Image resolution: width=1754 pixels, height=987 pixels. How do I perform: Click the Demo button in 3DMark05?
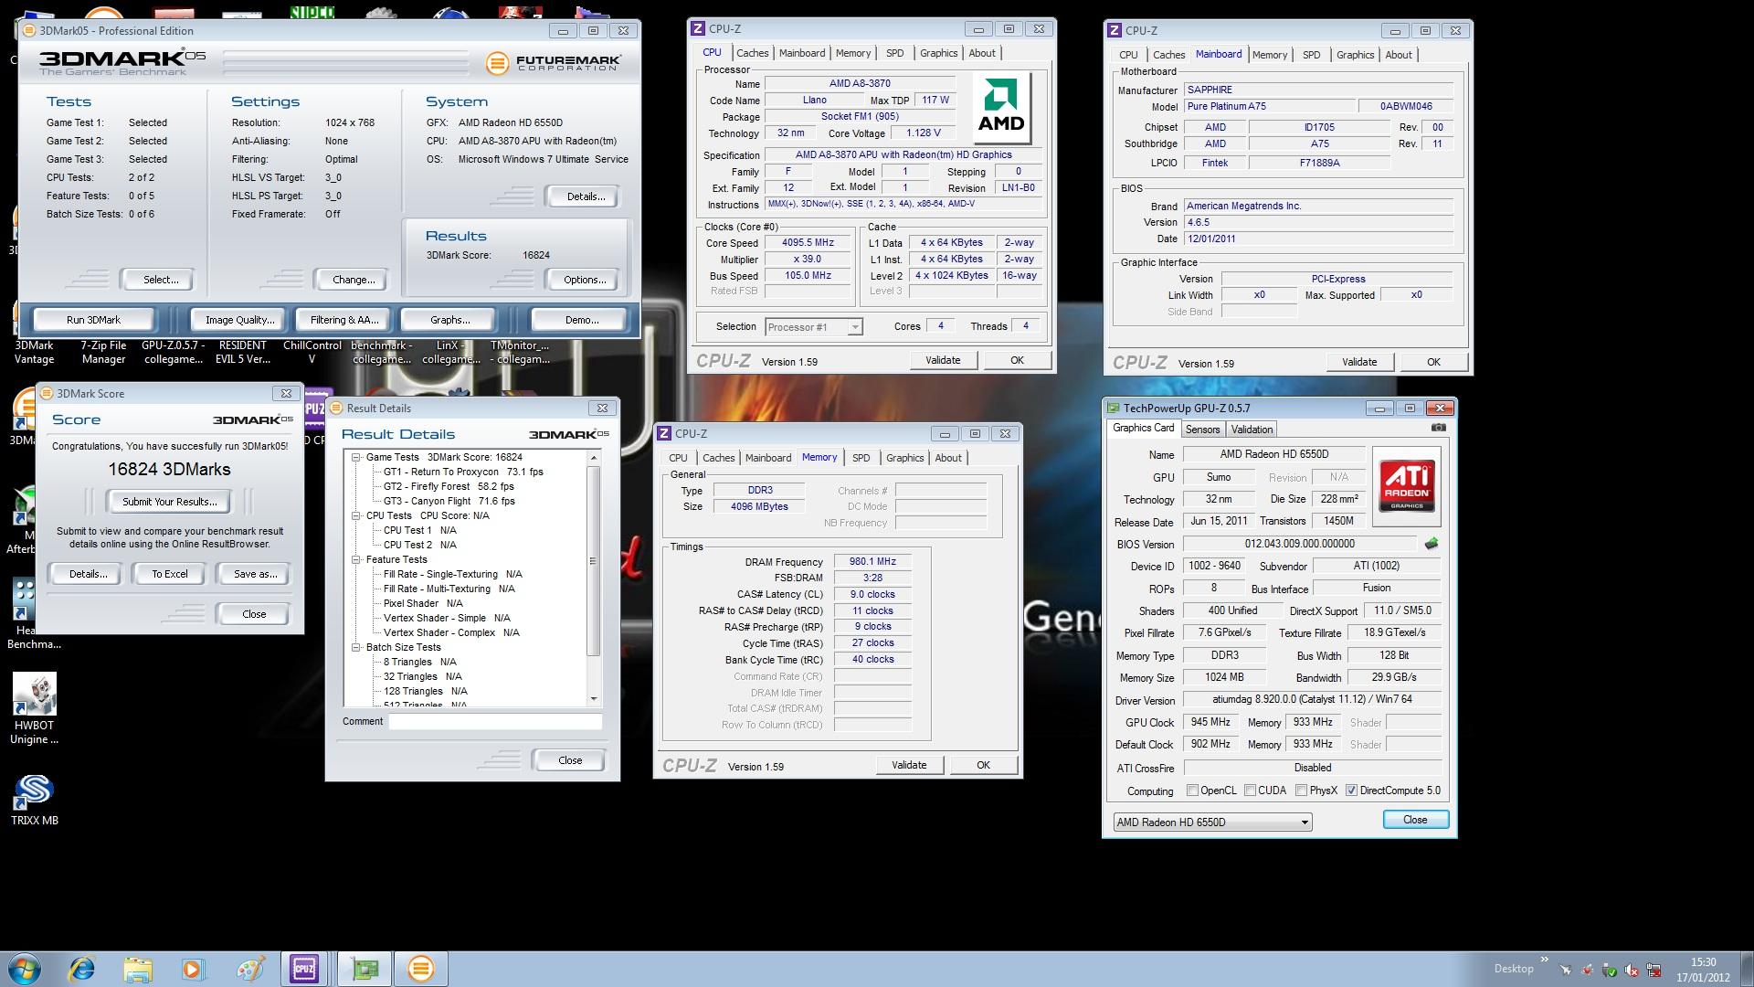coord(582,320)
